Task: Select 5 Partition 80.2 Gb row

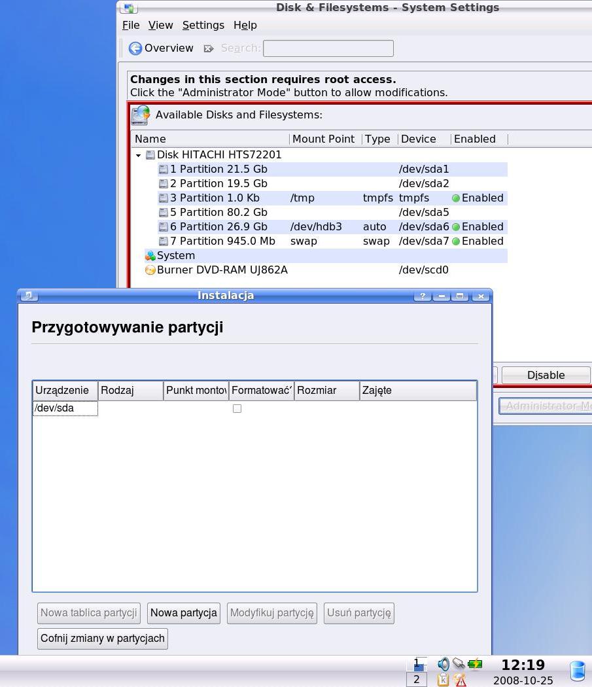Action: 218,212
